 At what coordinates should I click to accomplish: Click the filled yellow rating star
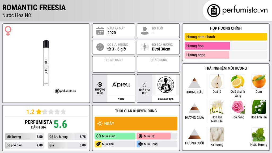39,112
